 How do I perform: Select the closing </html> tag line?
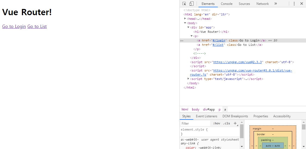click(x=190, y=88)
